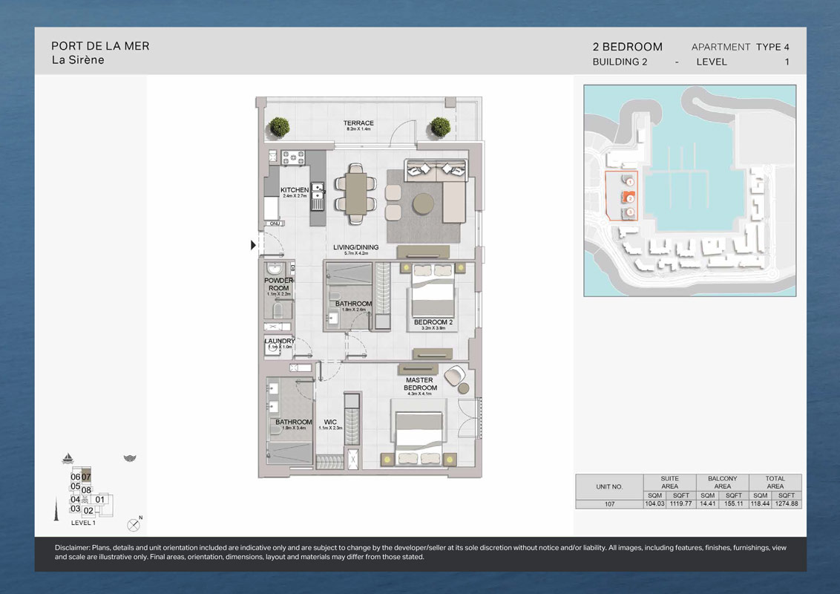Click unit number 107 in the area table

point(608,504)
